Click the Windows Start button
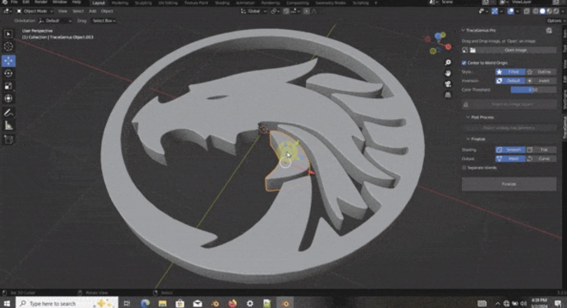The width and height of the screenshot is (567, 308). click(7, 303)
